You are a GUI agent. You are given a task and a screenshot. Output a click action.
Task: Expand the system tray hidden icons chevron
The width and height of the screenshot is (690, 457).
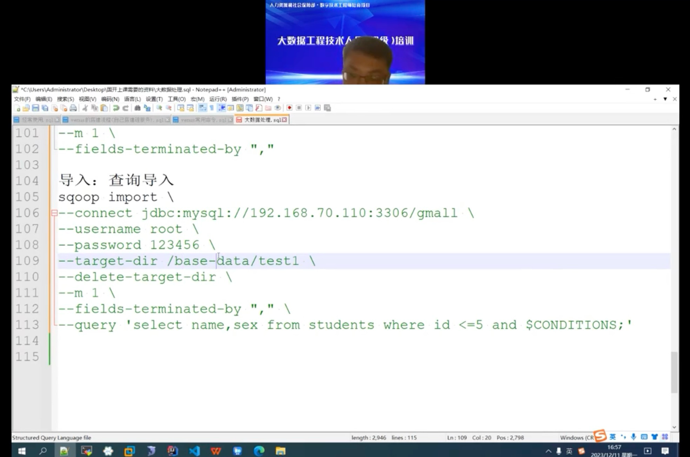click(x=548, y=451)
